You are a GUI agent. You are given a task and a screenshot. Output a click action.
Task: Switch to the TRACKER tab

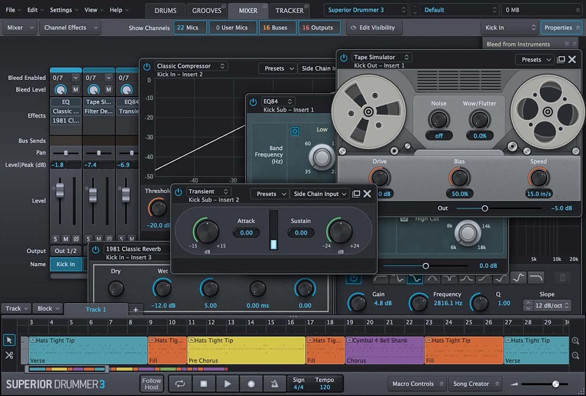pos(290,10)
